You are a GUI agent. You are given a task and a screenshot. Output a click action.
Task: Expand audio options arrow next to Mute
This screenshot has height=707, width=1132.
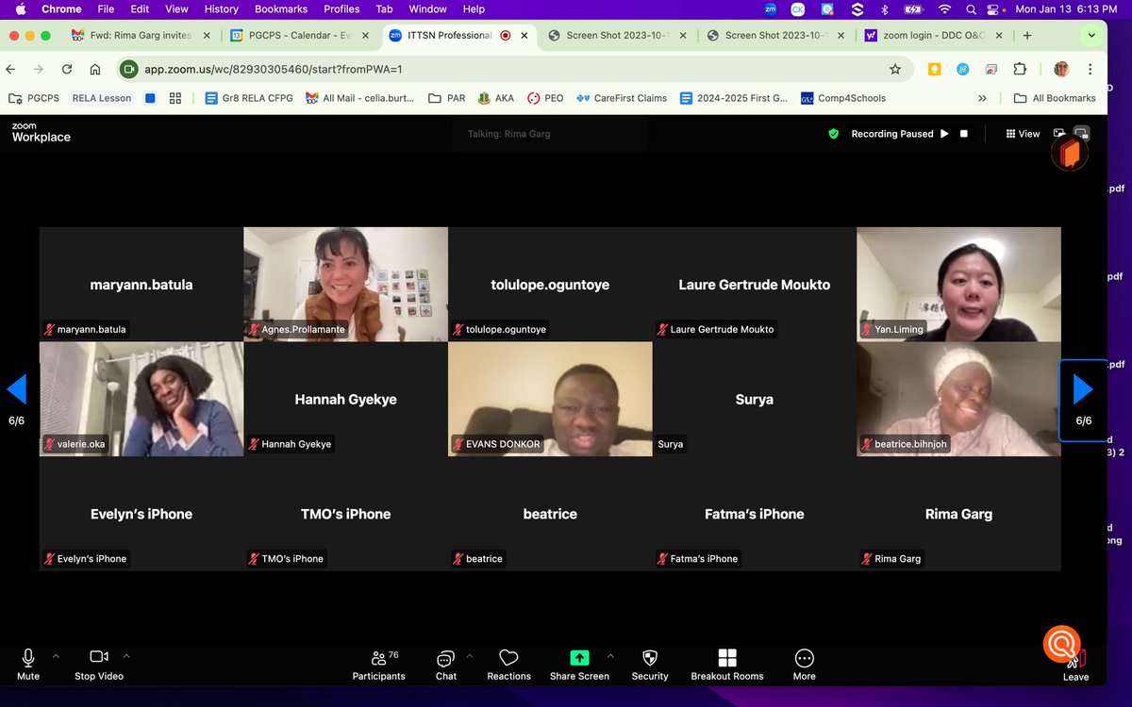56,656
